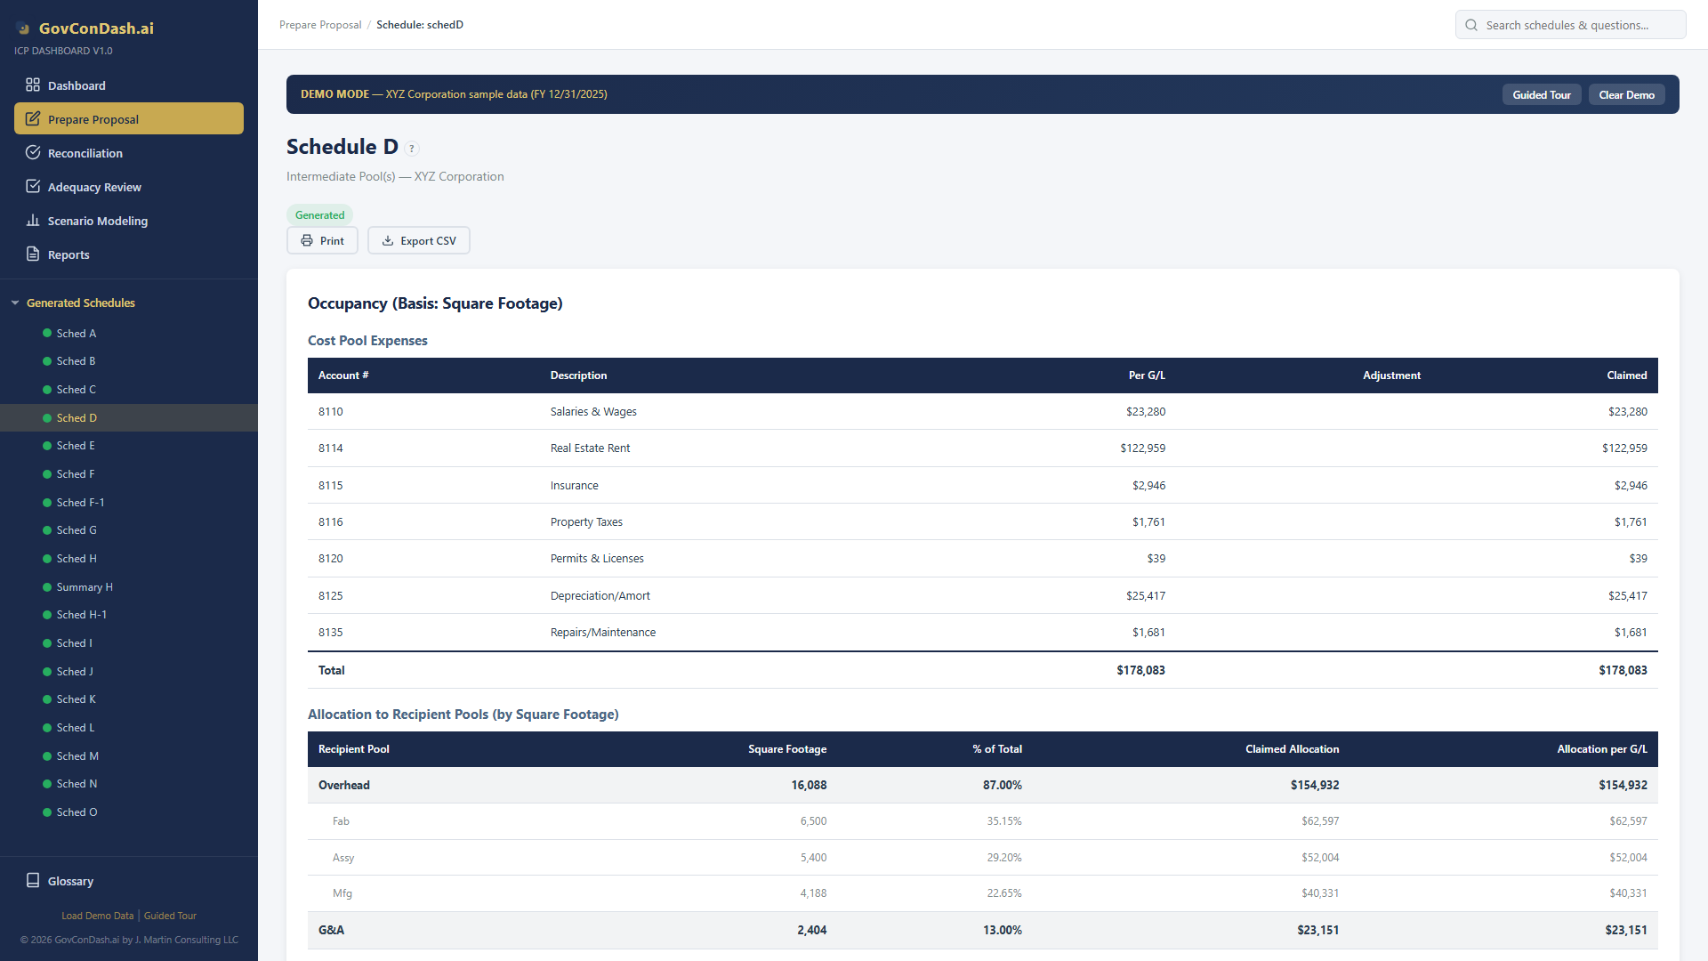1708x961 pixels.
Task: Export schedule as CSV
Action: coord(418,241)
